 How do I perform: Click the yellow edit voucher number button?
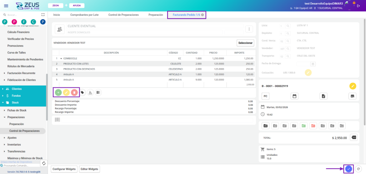pyautogui.click(x=353, y=86)
